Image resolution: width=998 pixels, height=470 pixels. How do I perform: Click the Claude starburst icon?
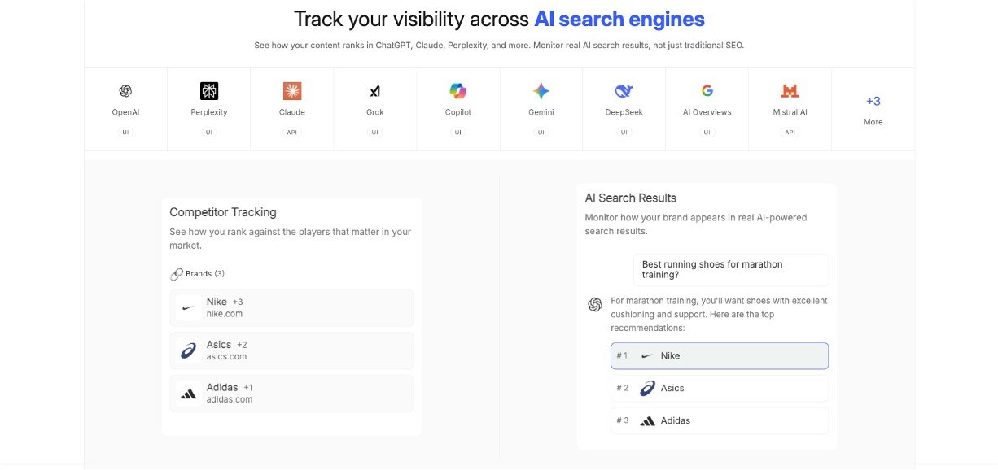pos(292,91)
